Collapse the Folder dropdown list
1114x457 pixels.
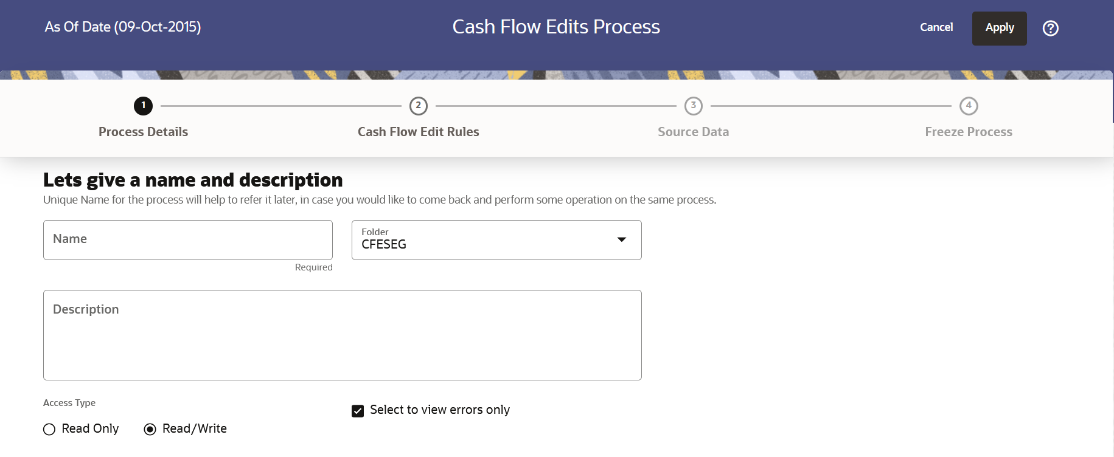click(622, 240)
